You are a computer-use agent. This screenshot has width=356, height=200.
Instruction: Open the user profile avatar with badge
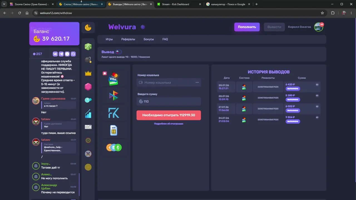pyautogui.click(x=319, y=27)
